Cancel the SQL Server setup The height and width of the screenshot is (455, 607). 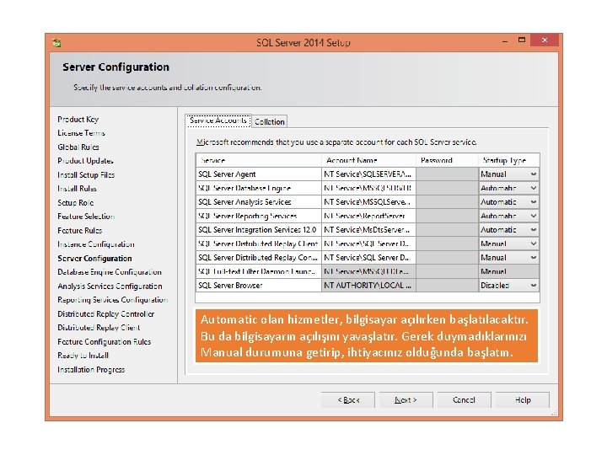(x=464, y=399)
